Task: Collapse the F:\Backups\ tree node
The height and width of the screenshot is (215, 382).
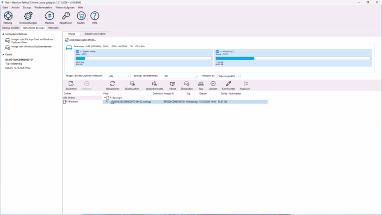Action: click(105, 98)
